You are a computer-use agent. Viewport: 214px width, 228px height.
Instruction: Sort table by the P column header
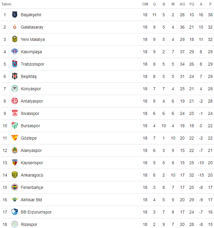(210, 4)
